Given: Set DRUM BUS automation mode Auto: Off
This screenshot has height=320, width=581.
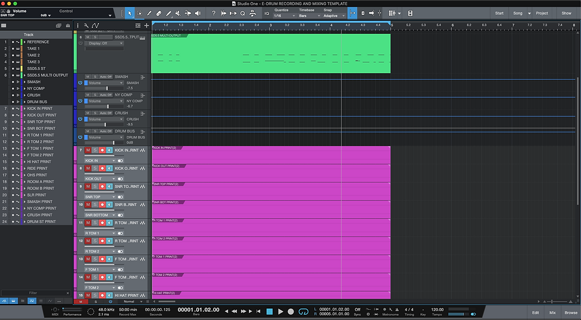Looking at the screenshot, I should click(106, 131).
